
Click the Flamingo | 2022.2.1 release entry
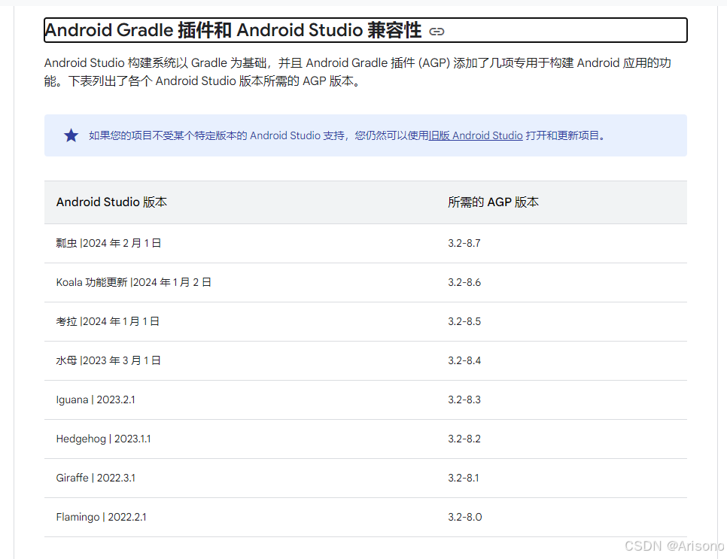[x=101, y=517]
